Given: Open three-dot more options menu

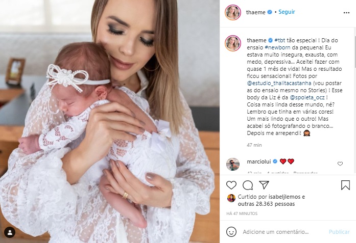Looking at the screenshot, I should click(346, 13).
